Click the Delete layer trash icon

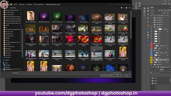click(168, 67)
